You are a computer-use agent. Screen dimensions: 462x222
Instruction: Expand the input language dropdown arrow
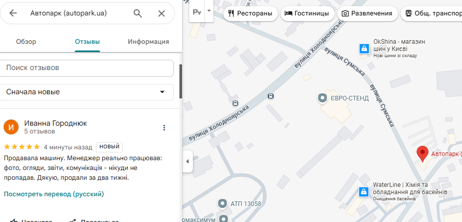[209, 11]
